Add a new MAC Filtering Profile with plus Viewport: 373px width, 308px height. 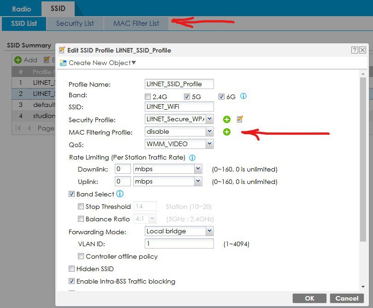227,132
